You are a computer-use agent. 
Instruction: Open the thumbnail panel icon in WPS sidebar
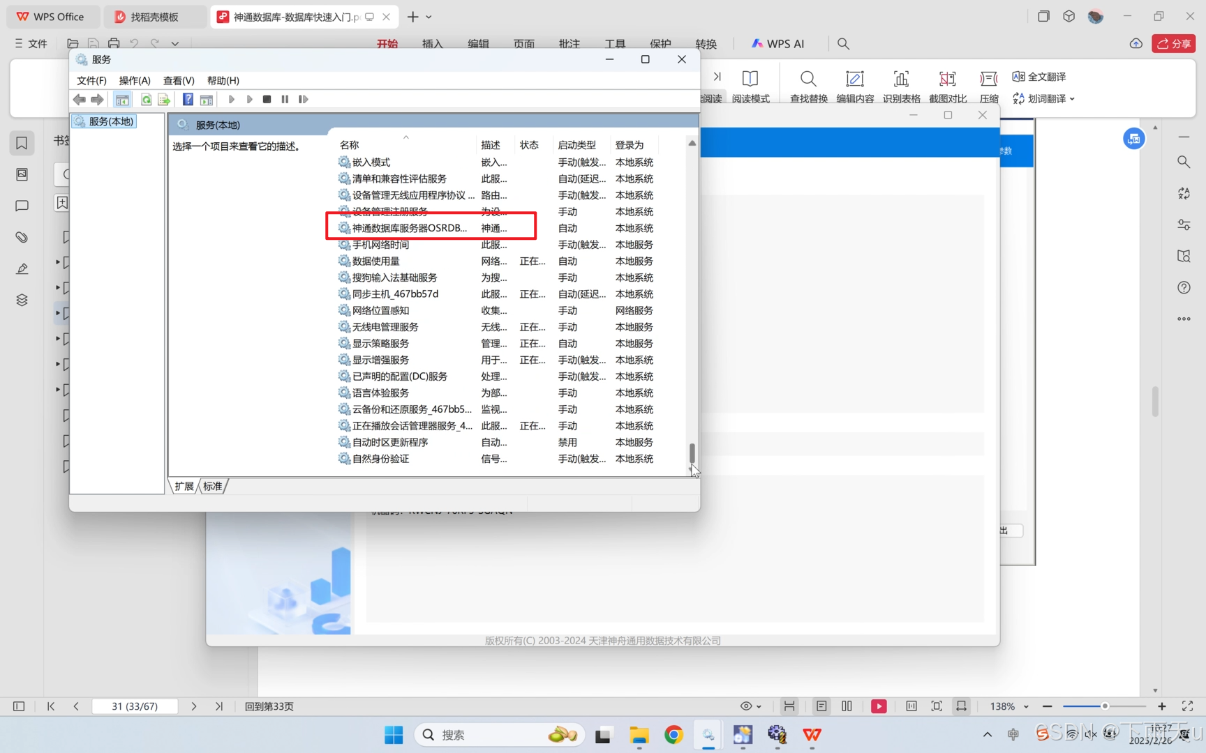pyautogui.click(x=22, y=174)
